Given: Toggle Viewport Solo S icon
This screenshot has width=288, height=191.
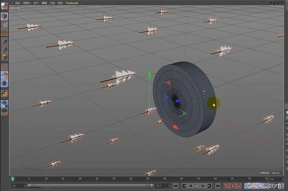Looking at the screenshot, I should point(4,83).
